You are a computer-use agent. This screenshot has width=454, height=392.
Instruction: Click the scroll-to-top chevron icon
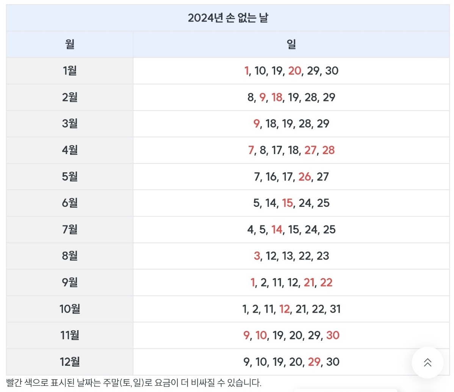[427, 363]
